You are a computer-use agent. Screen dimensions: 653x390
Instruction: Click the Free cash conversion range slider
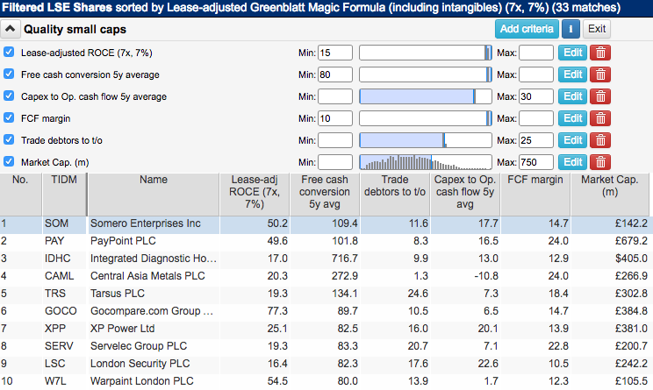pos(425,74)
